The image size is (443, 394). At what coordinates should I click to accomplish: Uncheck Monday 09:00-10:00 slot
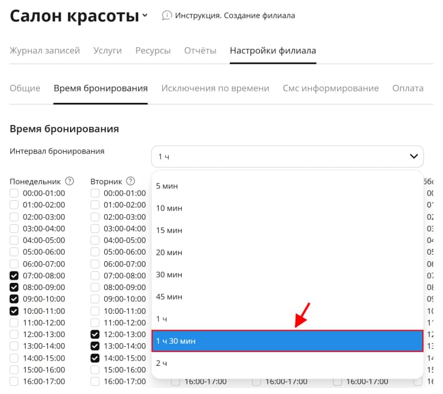click(14, 299)
